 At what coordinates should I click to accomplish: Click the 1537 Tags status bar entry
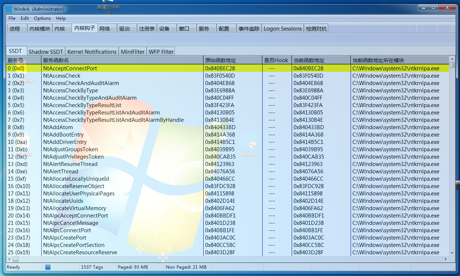92,267
